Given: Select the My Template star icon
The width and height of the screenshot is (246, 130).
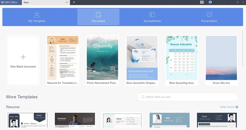Looking at the screenshot, I should tap(37, 14).
